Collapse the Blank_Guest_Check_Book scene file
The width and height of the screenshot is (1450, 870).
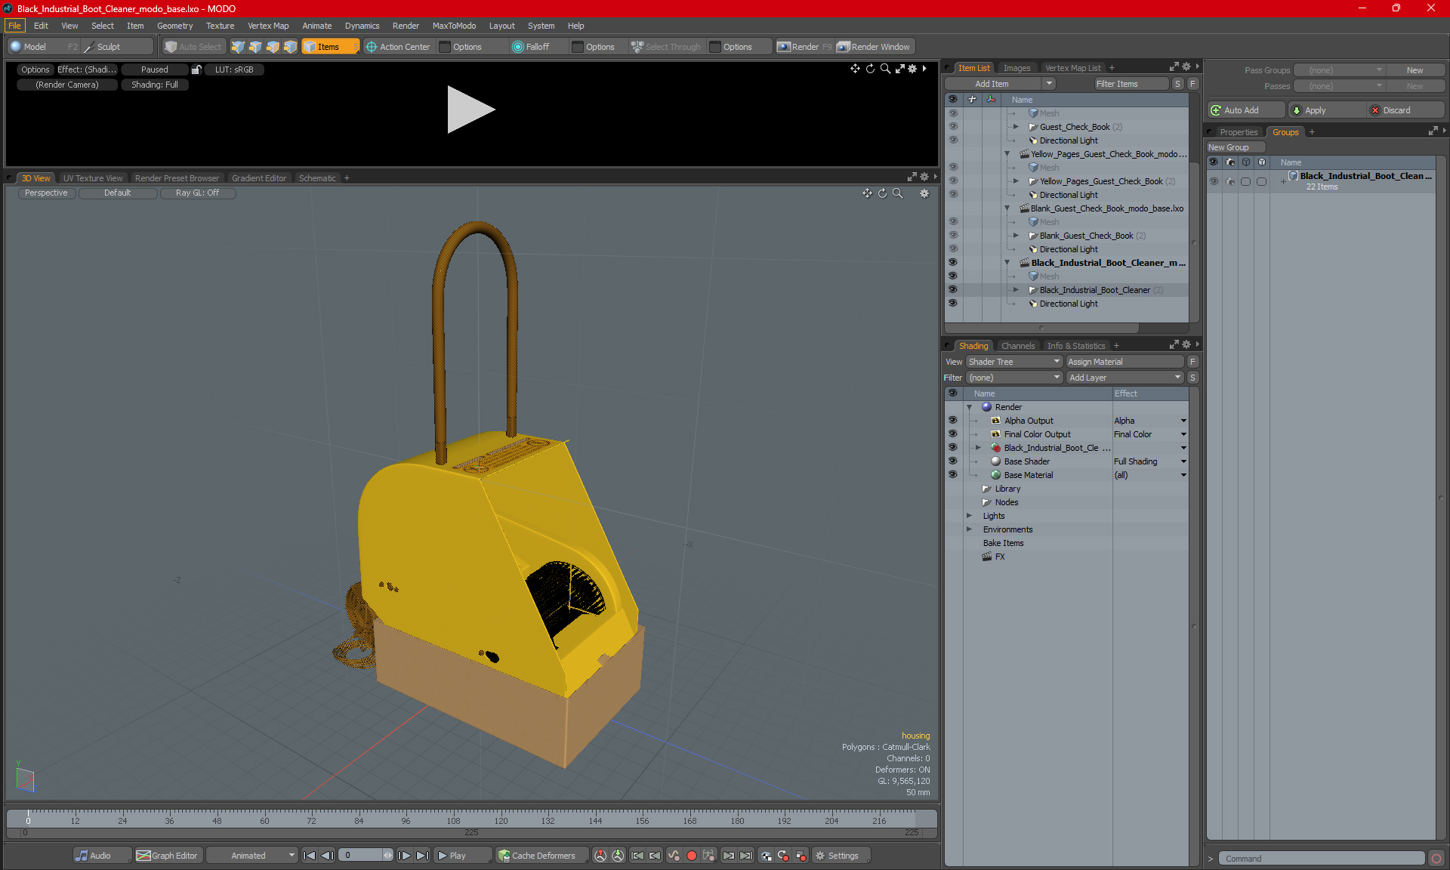pyautogui.click(x=1007, y=208)
